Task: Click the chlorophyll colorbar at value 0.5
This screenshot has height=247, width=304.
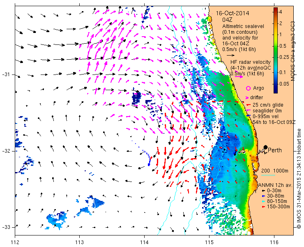Action: coord(276,46)
